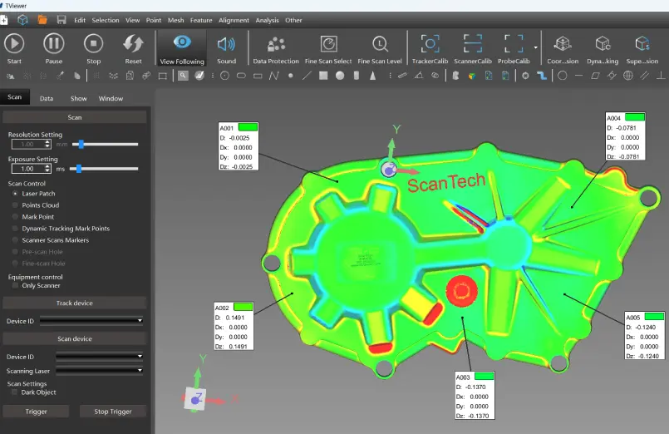669x434 pixels.
Task: Open the Alignment menu
Action: click(234, 20)
